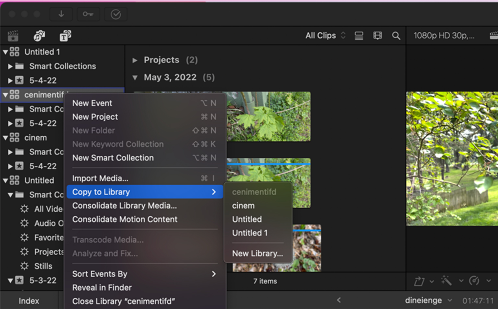This screenshot has width=498, height=309.
Task: Collapse the May 3, 2022 section
Action: [135, 78]
